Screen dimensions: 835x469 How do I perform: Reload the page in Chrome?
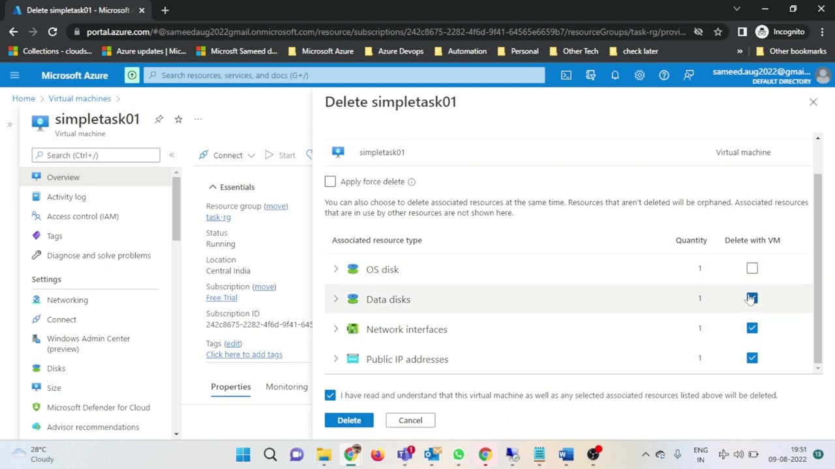coord(52,31)
